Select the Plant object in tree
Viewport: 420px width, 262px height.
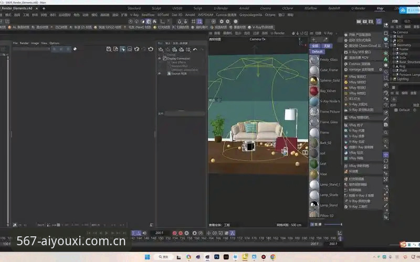point(403,71)
